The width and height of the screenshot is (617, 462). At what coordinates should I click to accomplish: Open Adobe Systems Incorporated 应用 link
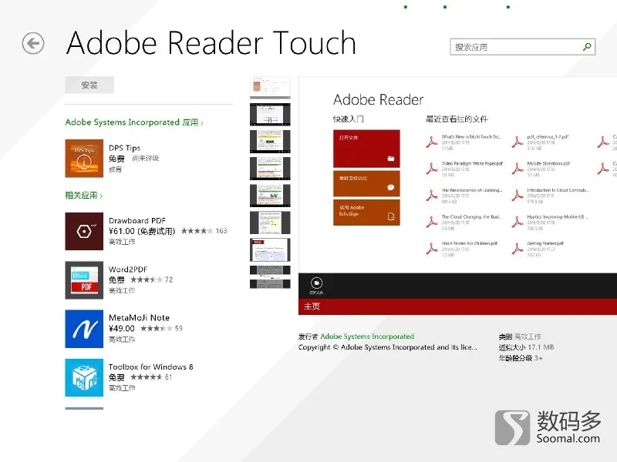(x=134, y=122)
